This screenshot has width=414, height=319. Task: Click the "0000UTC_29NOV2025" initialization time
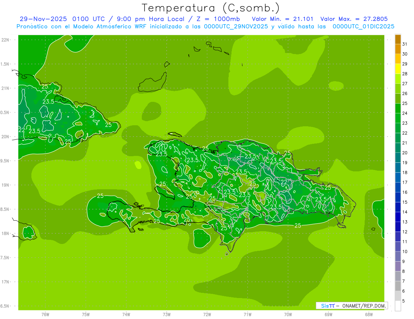[x=236, y=26]
